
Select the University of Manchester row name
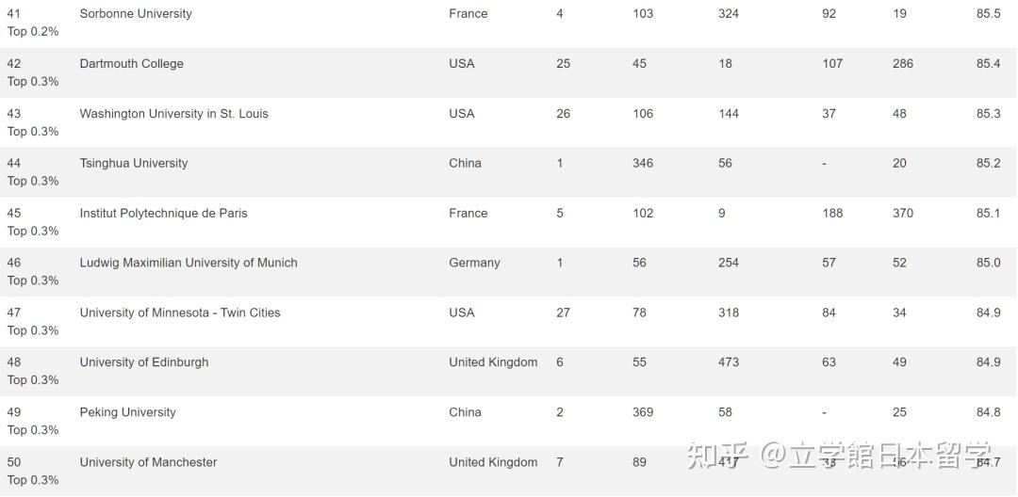[x=148, y=462]
